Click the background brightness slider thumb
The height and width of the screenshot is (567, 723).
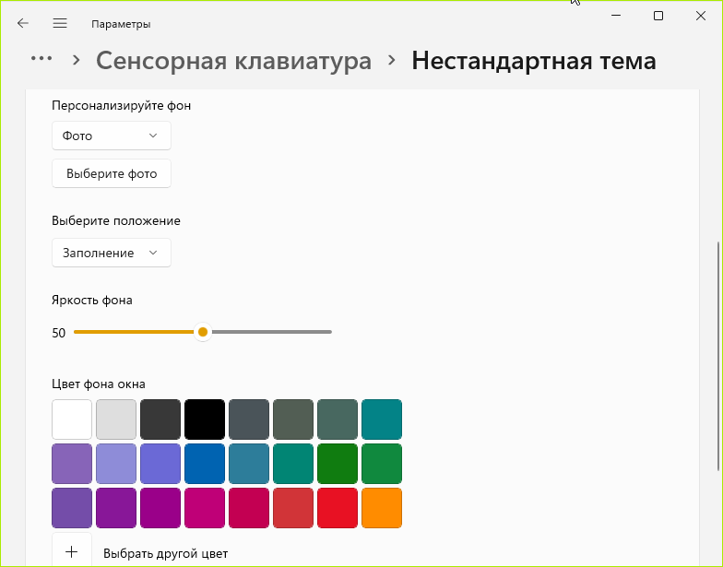[x=203, y=332]
